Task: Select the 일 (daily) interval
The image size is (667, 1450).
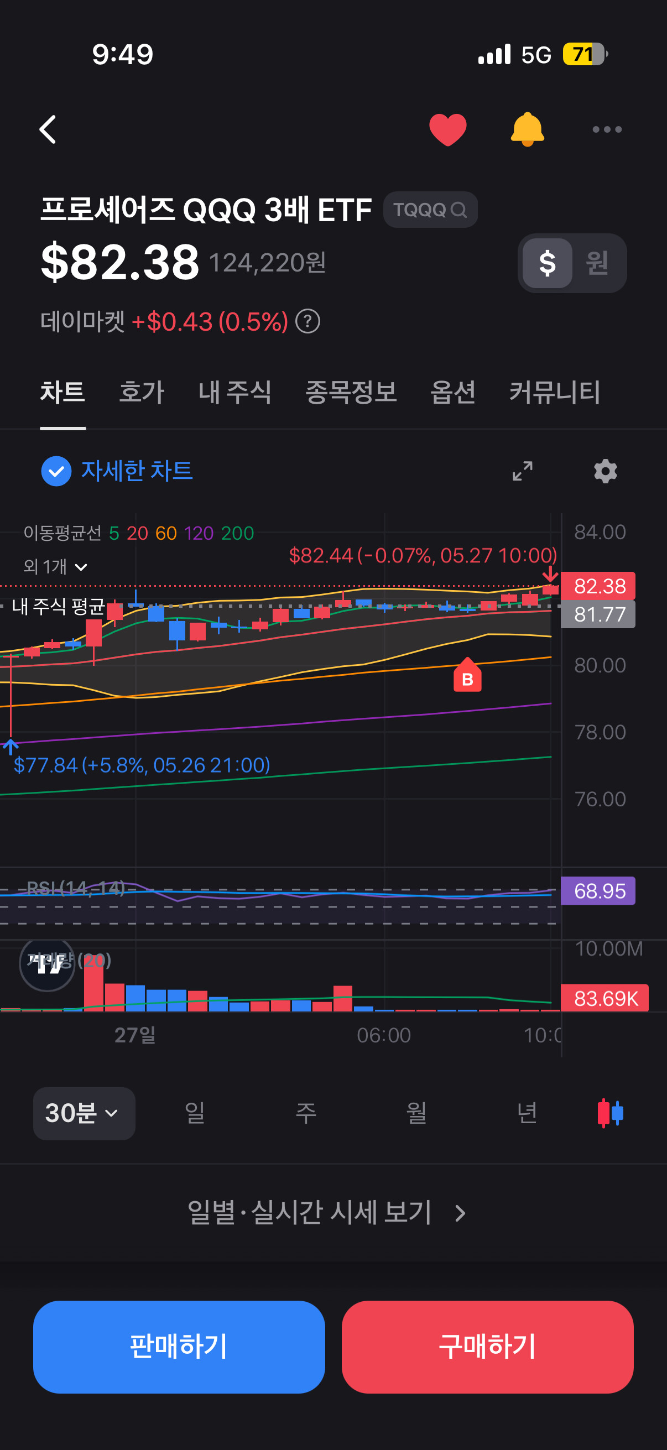Action: click(x=195, y=1113)
